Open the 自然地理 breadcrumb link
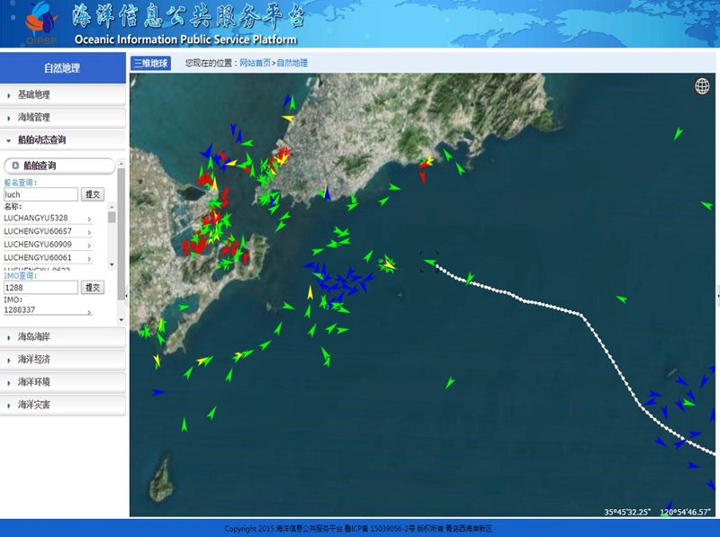 point(292,63)
